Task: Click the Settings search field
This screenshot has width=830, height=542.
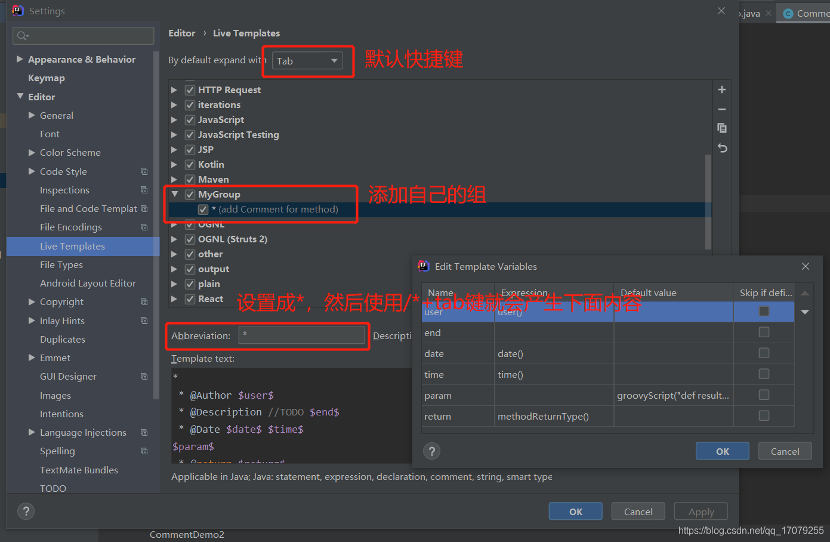Action: click(x=83, y=36)
